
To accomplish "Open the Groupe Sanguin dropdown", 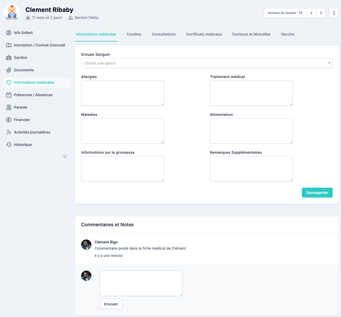I will [207, 63].
